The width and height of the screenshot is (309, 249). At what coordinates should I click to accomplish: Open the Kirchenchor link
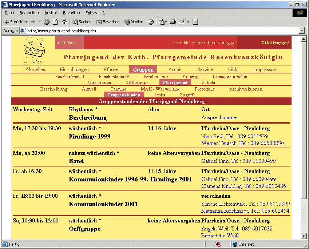156,77
